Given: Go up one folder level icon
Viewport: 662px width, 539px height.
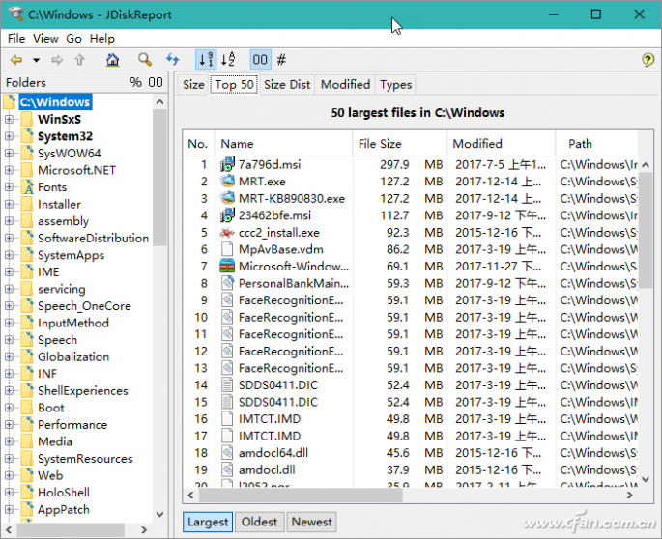Looking at the screenshot, I should 79,60.
